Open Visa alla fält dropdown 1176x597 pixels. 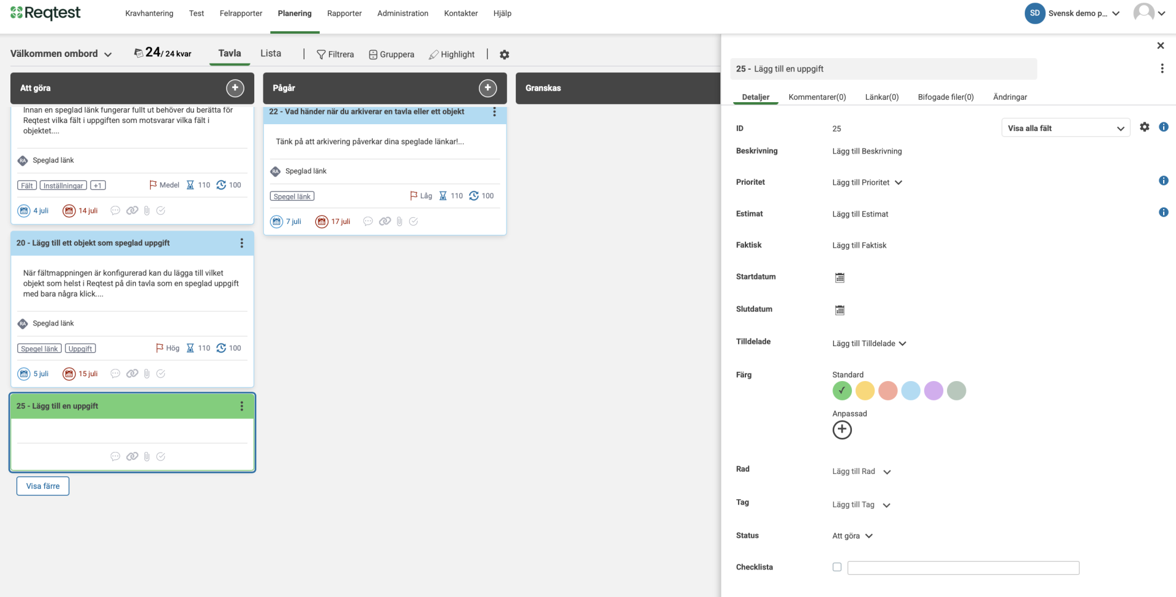1066,128
